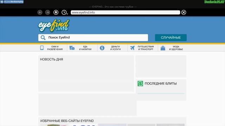The height and width of the screenshot is (126, 225).
Task: Click the eyefind.info logo
Action: [54, 26]
